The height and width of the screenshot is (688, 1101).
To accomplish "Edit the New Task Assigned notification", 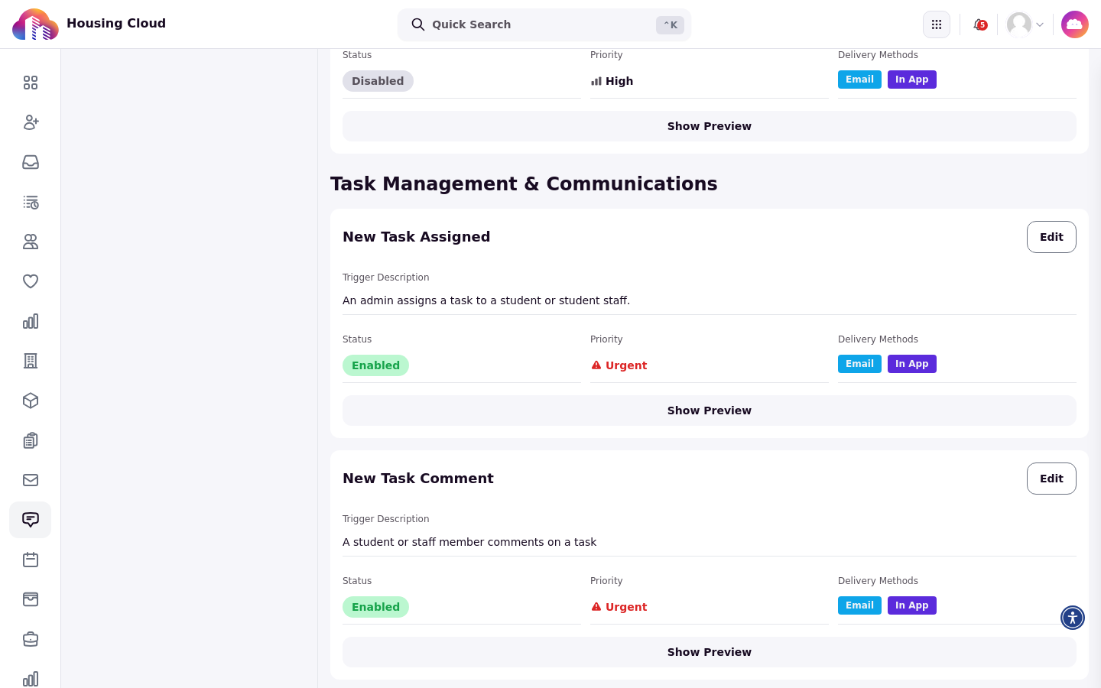I will pyautogui.click(x=1051, y=237).
